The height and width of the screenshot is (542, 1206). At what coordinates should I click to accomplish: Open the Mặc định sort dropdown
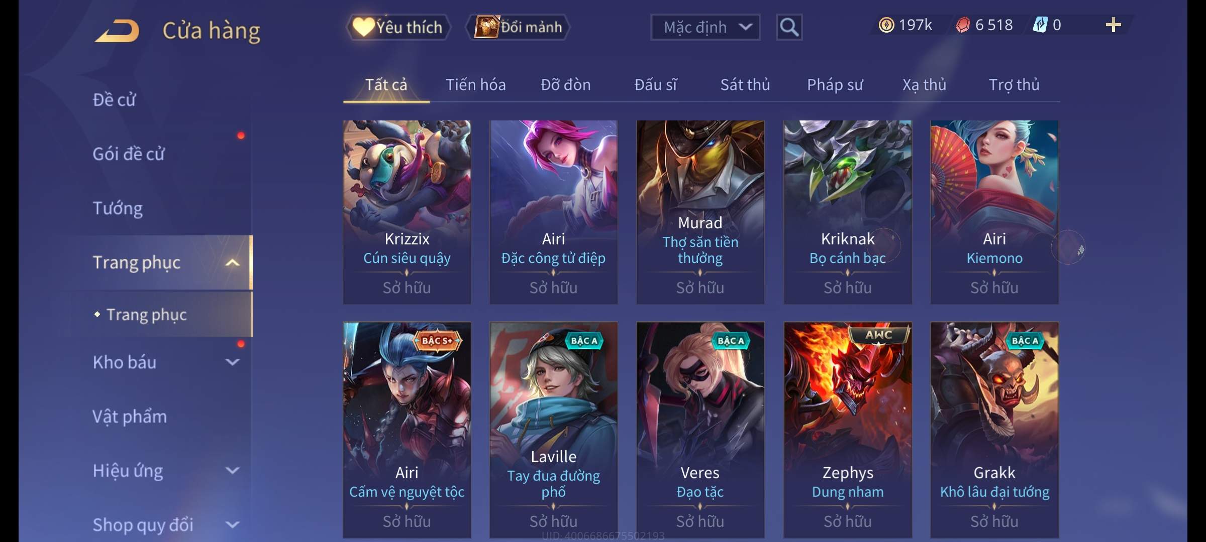(705, 27)
